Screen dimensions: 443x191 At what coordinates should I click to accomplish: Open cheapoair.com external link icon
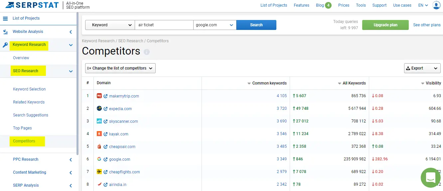click(105, 147)
